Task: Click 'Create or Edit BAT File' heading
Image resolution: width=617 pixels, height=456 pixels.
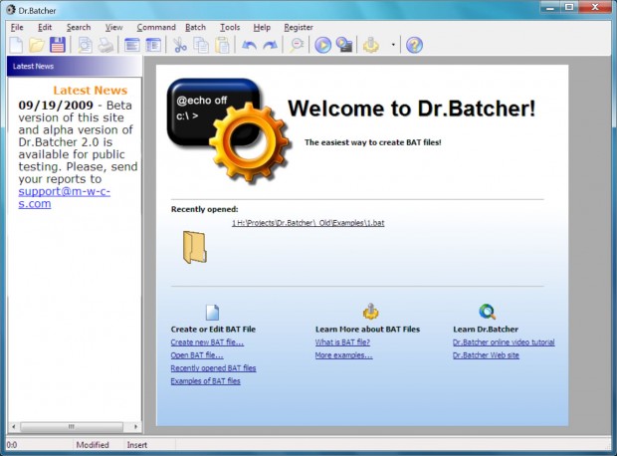Action: [x=213, y=330]
